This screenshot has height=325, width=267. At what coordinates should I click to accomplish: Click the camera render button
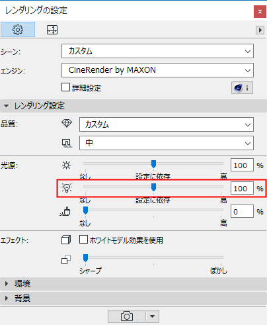click(127, 316)
